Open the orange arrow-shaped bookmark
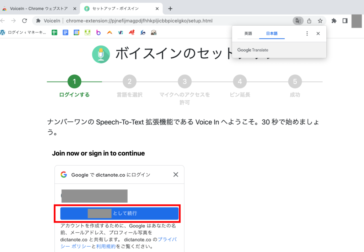The width and height of the screenshot is (364, 252). point(109,32)
